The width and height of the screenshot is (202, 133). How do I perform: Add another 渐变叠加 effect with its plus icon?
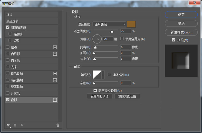(55, 80)
